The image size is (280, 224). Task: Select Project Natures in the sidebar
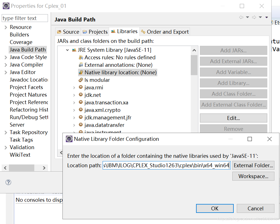(x=28, y=95)
